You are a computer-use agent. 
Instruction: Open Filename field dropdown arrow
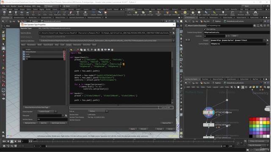(63, 116)
